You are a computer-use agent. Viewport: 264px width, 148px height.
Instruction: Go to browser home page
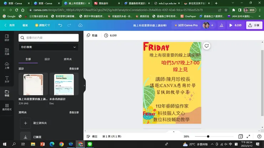(23, 10)
